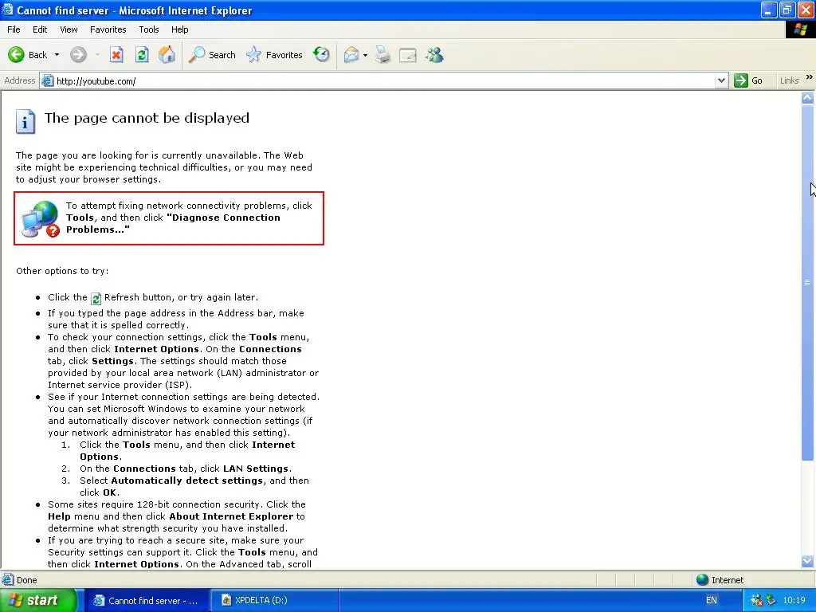Image resolution: width=816 pixels, height=612 pixels.
Task: Click 'LAN Settings' bold text
Action: click(256, 469)
